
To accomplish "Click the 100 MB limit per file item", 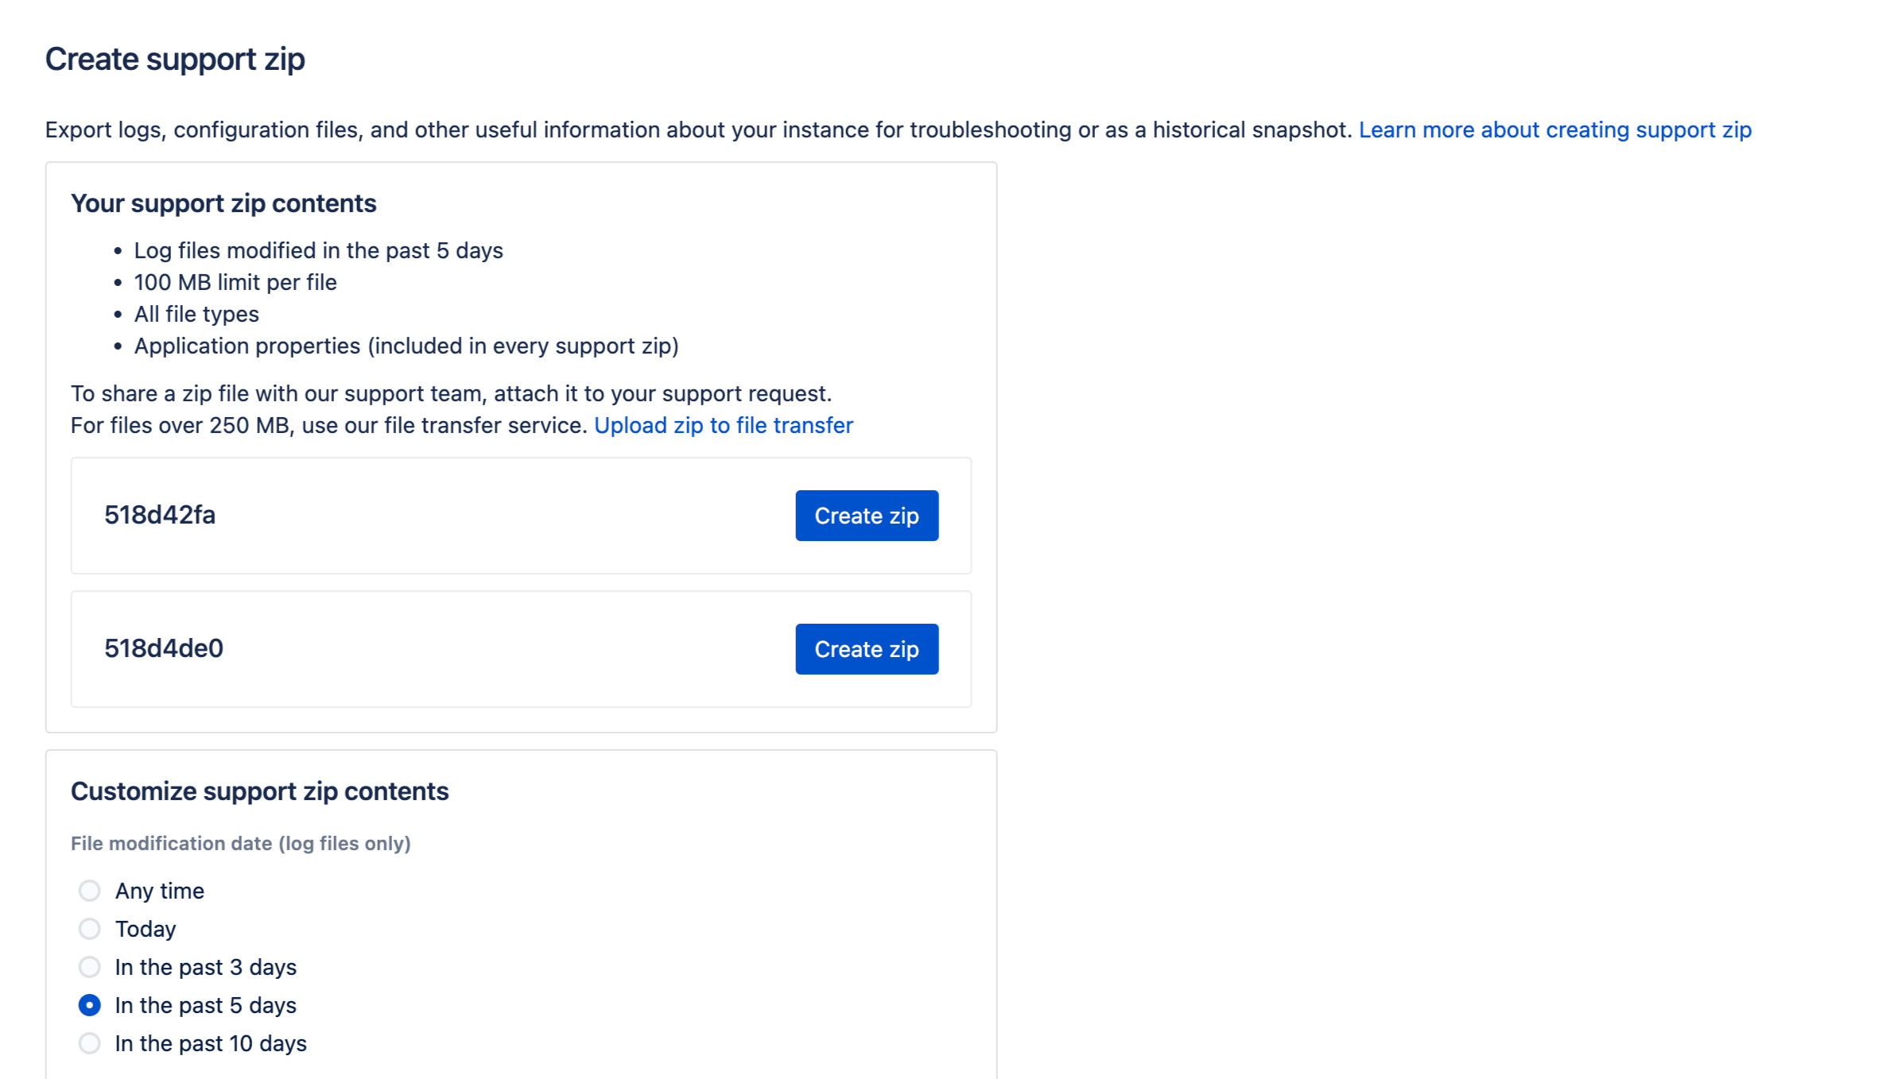I will click(235, 282).
